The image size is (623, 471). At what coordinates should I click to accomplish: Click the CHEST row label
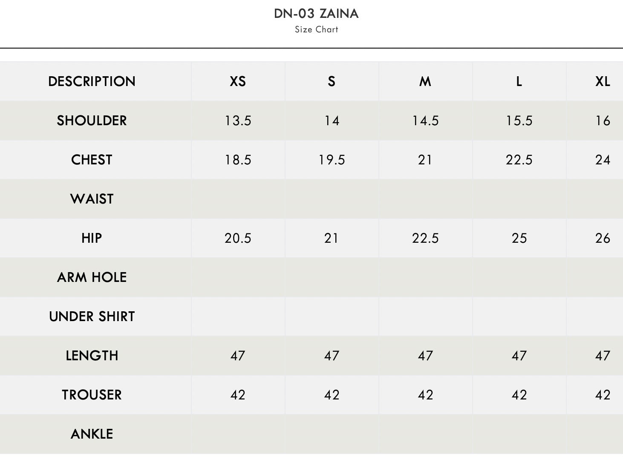tap(92, 160)
